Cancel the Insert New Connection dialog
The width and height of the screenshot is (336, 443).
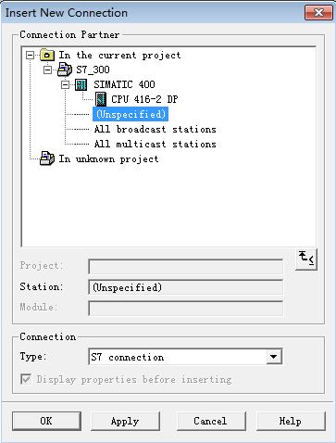click(211, 421)
